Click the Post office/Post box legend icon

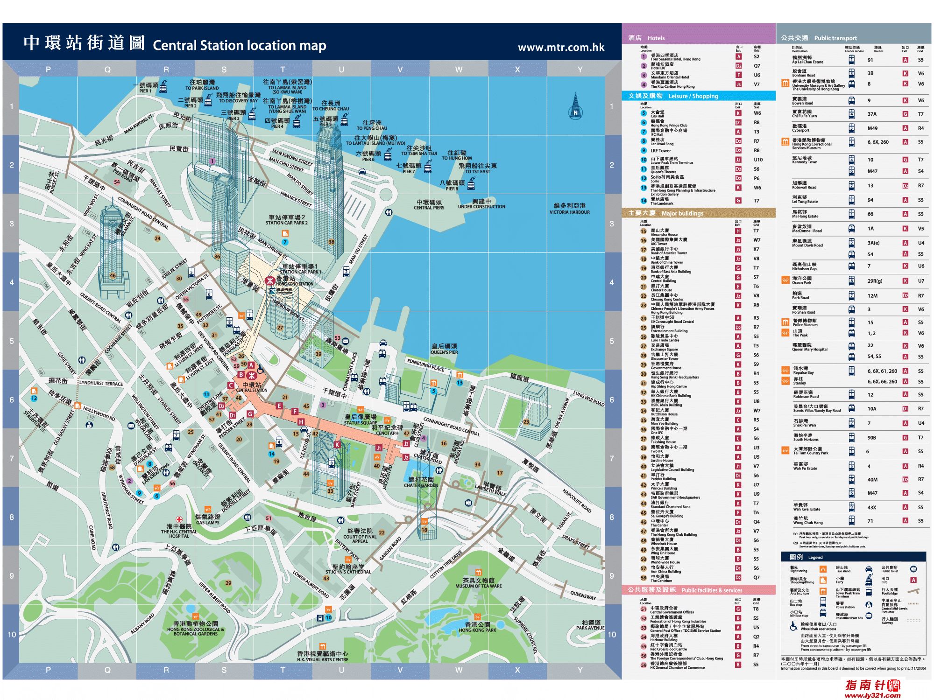coord(869,616)
